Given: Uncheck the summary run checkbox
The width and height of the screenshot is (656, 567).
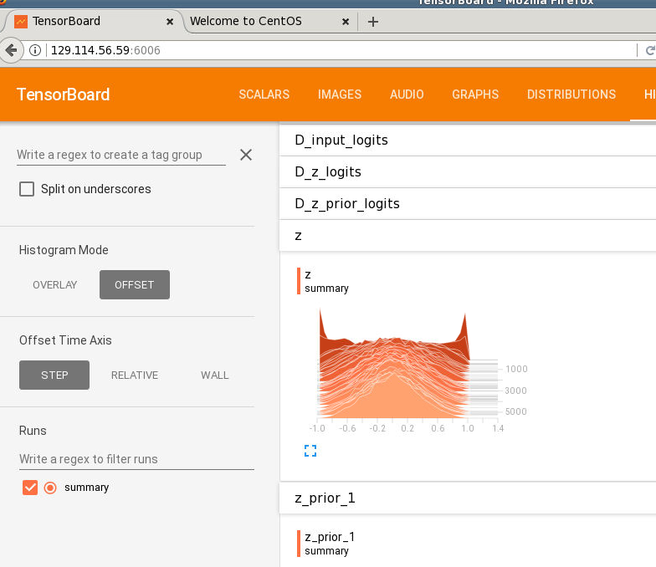Looking at the screenshot, I should tap(30, 488).
